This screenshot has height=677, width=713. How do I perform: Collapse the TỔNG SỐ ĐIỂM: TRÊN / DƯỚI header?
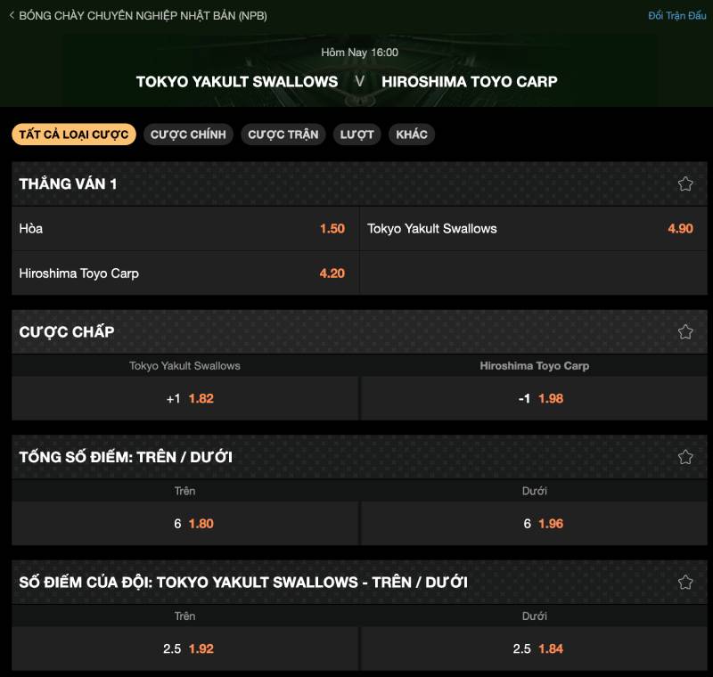339,457
